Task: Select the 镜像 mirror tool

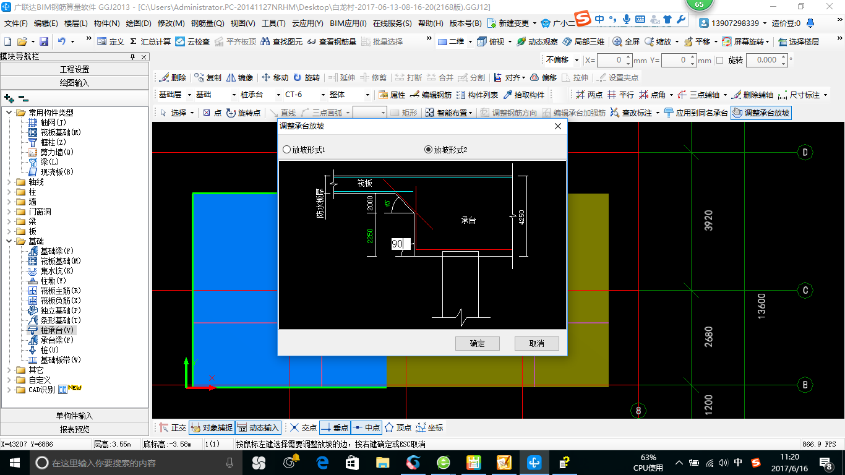Action: [x=240, y=77]
